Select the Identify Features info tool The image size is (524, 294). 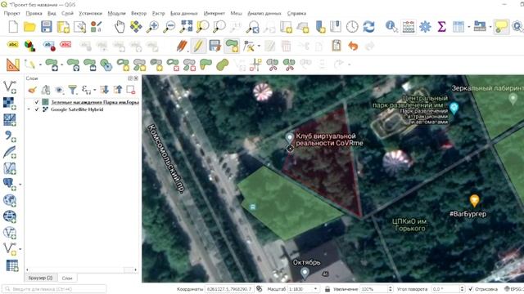391,27
